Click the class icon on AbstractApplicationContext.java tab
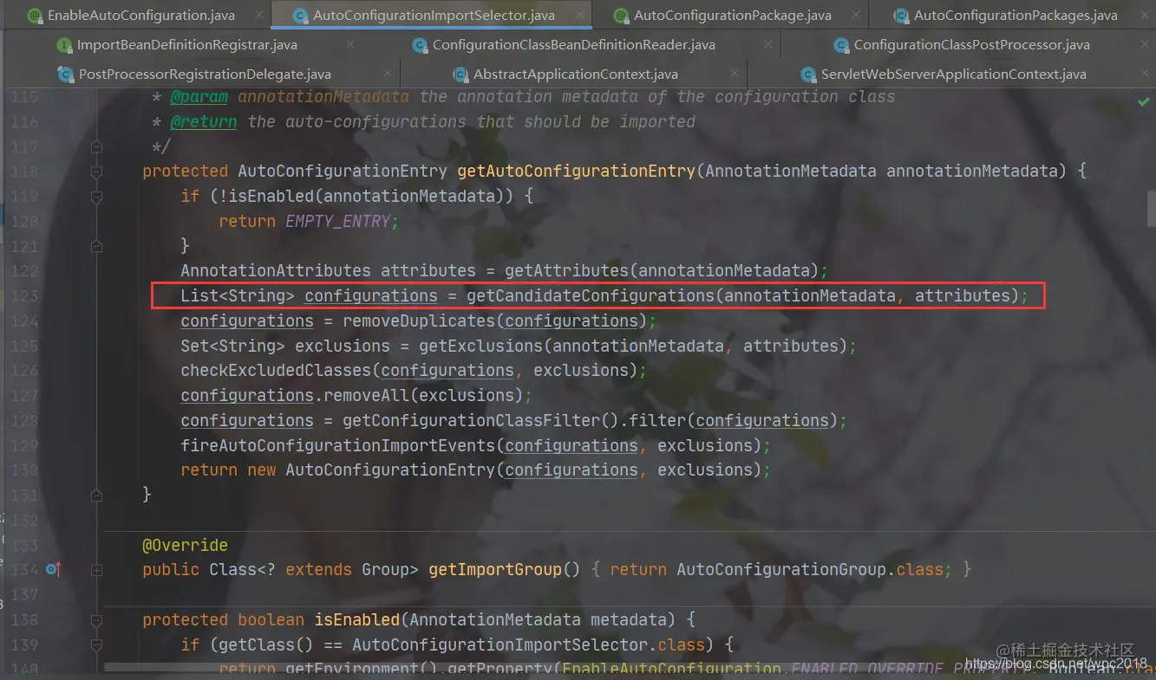The height and width of the screenshot is (680, 1156). click(460, 74)
